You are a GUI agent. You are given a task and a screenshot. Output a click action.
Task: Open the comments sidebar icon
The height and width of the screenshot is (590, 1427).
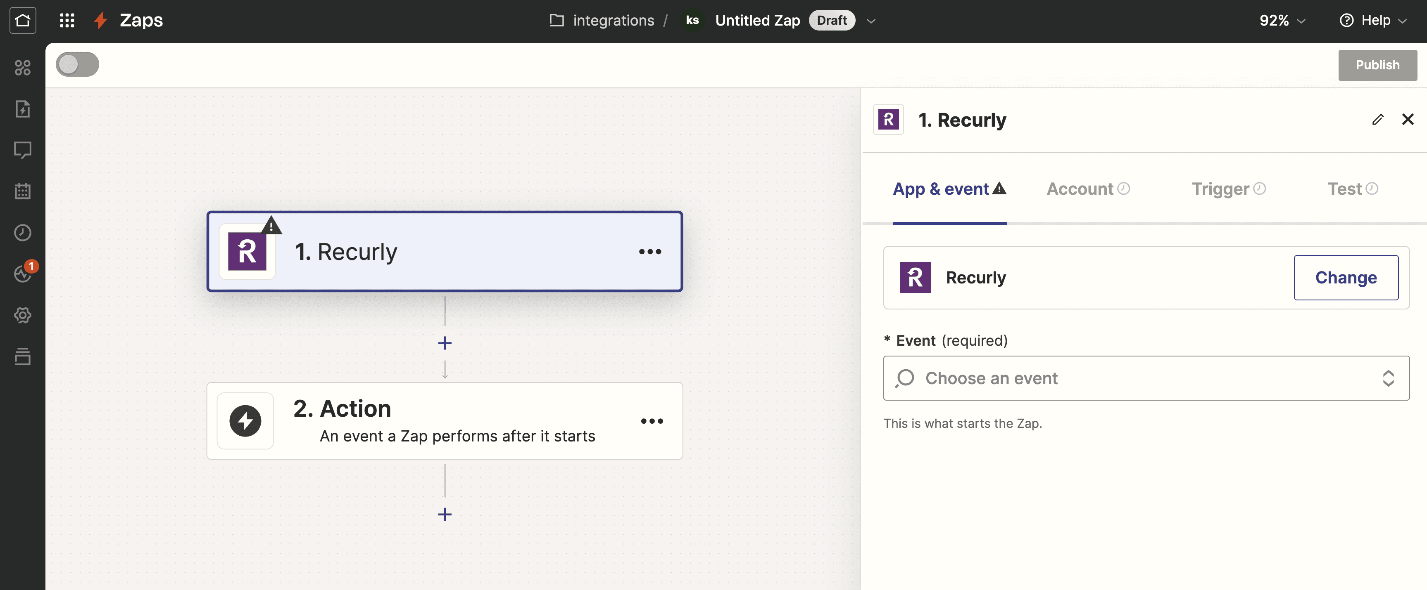tap(23, 150)
